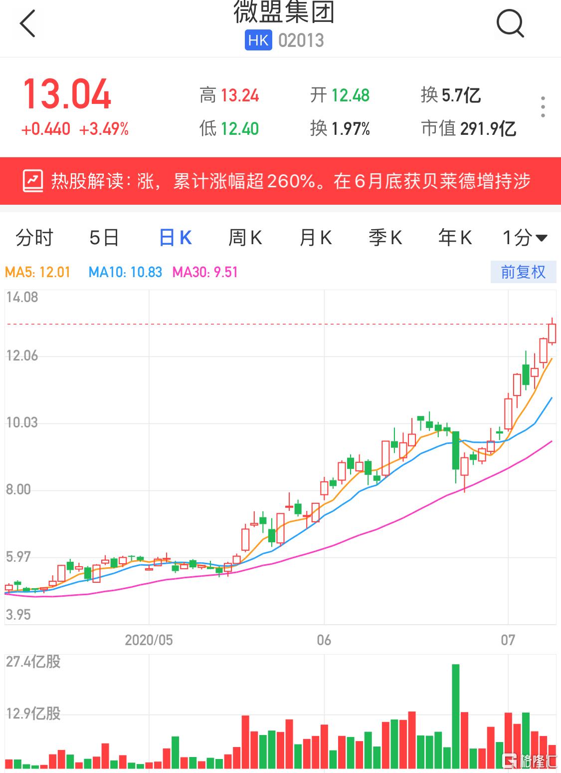The height and width of the screenshot is (773, 561).
Task: Tap the 12.06 price axis label
Action: pyautogui.click(x=22, y=356)
